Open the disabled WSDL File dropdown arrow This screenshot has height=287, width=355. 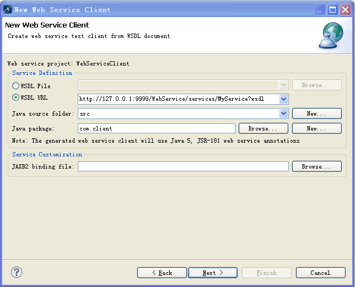point(283,85)
